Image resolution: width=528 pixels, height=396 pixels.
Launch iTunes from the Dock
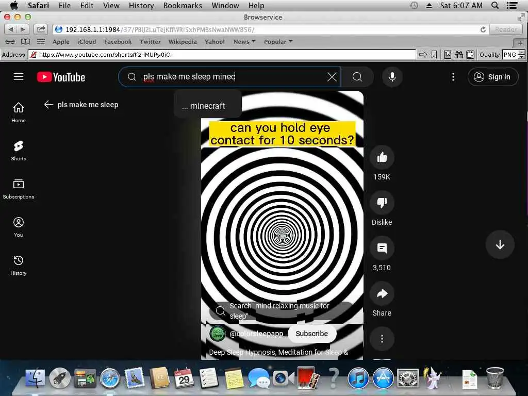coord(358,378)
